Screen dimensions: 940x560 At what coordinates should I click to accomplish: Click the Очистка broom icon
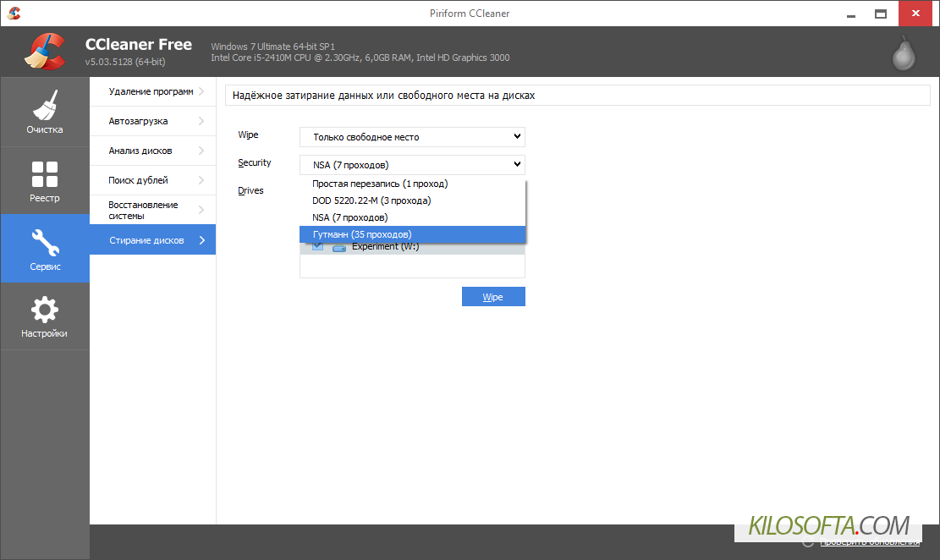pos(45,106)
